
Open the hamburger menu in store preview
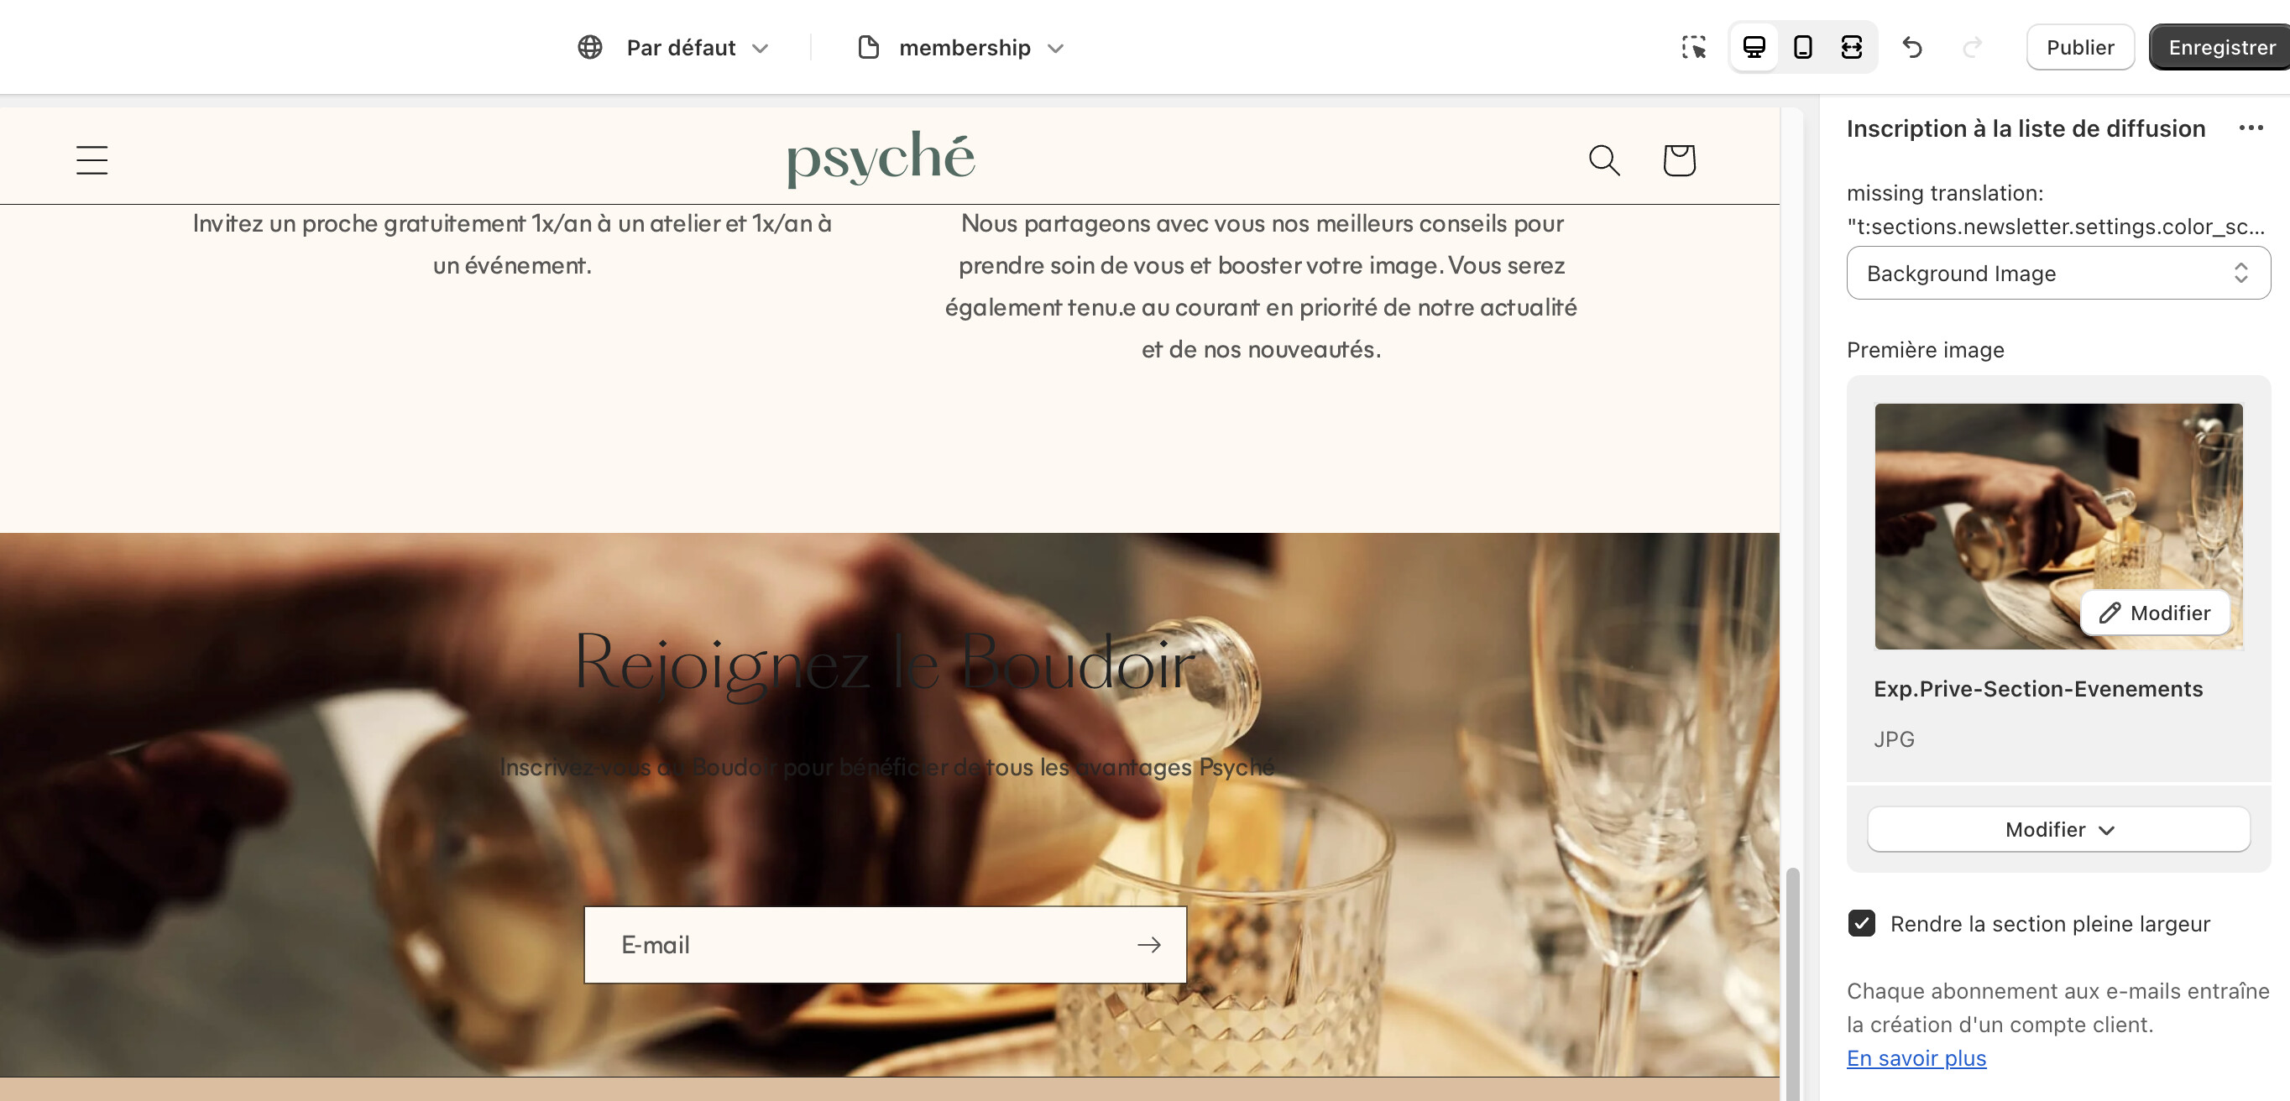point(91,160)
